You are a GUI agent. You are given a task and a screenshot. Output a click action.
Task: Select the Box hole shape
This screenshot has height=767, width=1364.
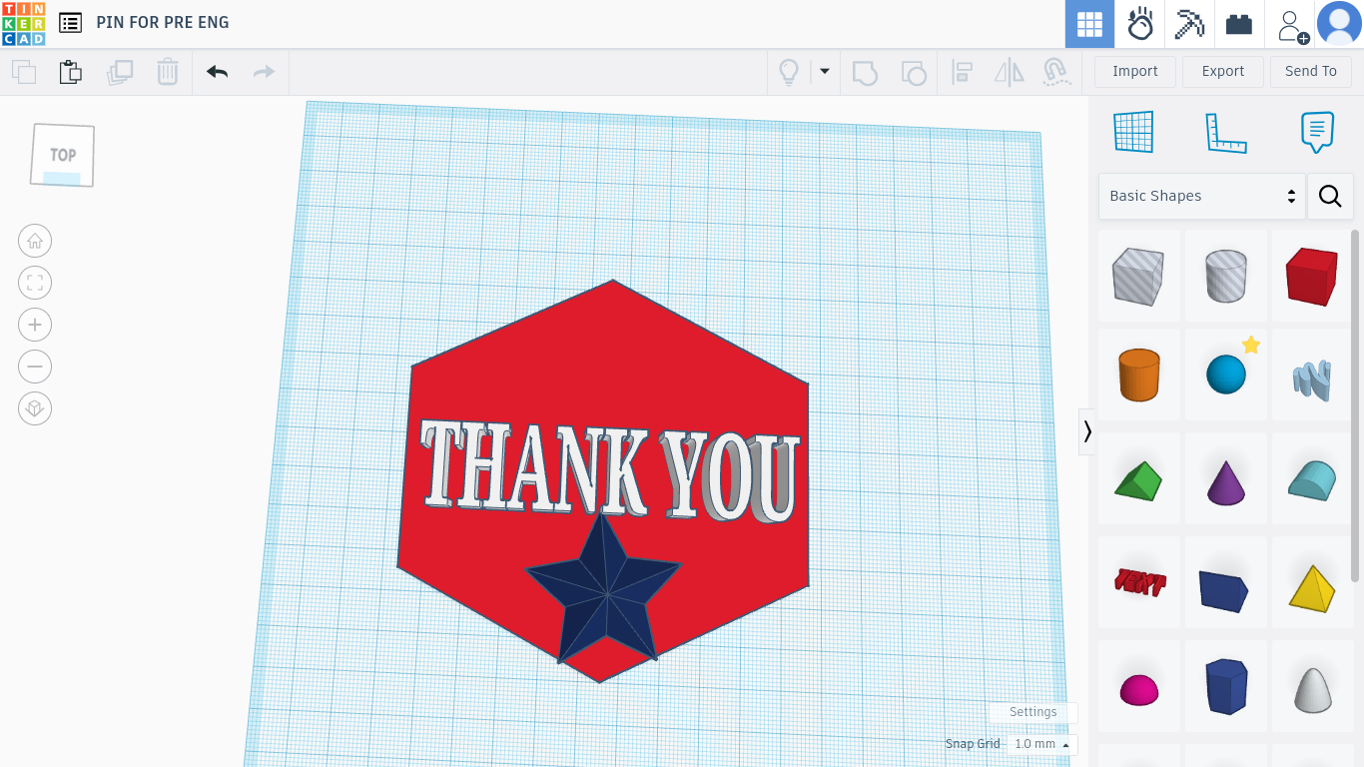1139,277
